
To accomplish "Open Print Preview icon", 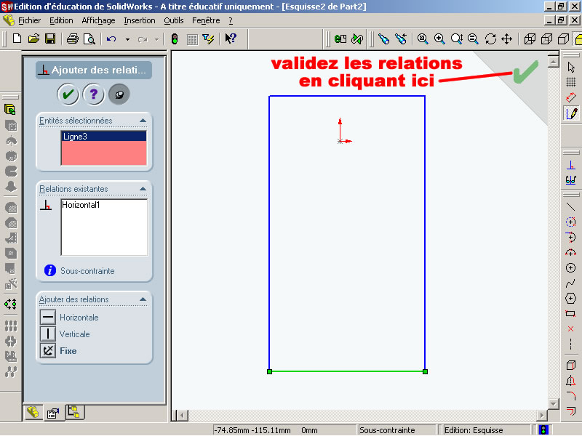I will pyautogui.click(x=89, y=39).
